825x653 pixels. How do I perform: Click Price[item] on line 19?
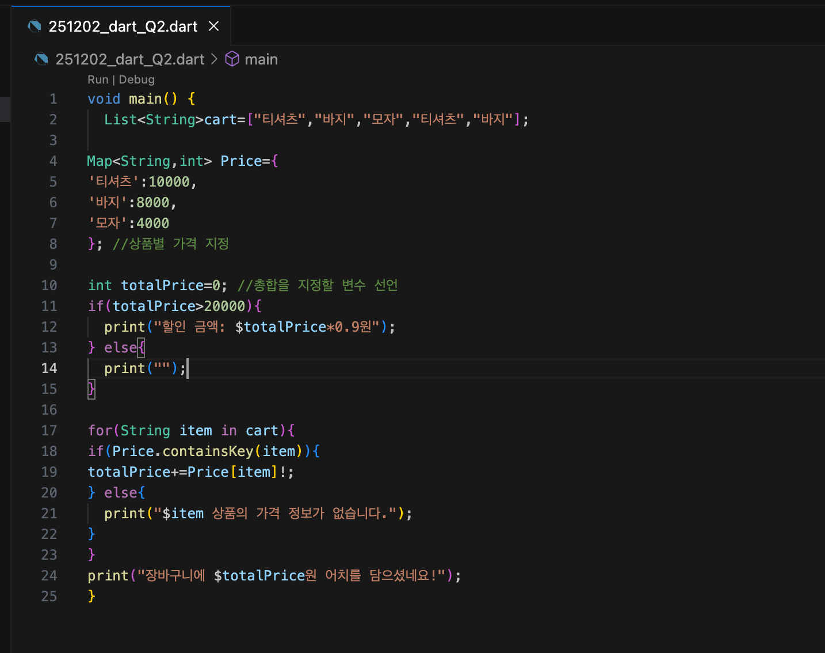pos(233,472)
